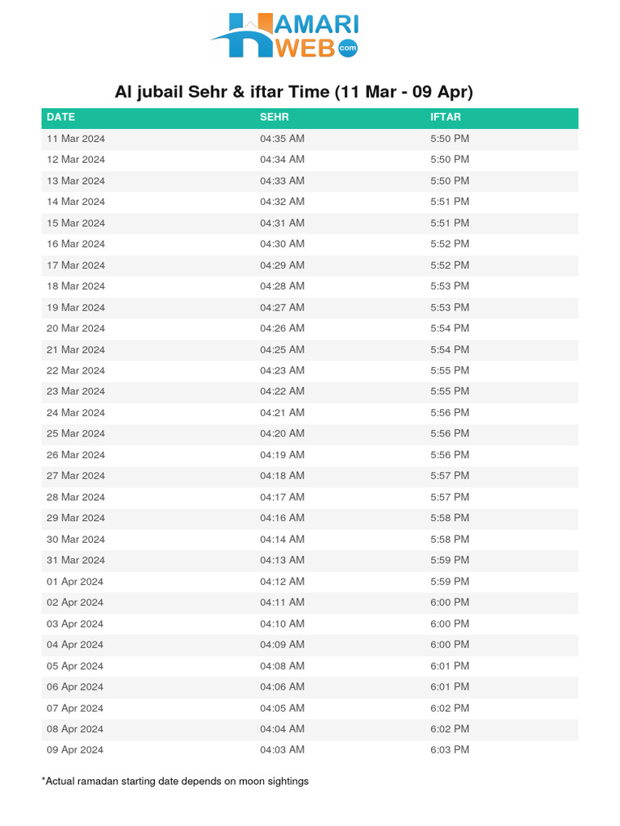Click the SEHR column header
This screenshot has height=826, width=620.
[x=274, y=118]
